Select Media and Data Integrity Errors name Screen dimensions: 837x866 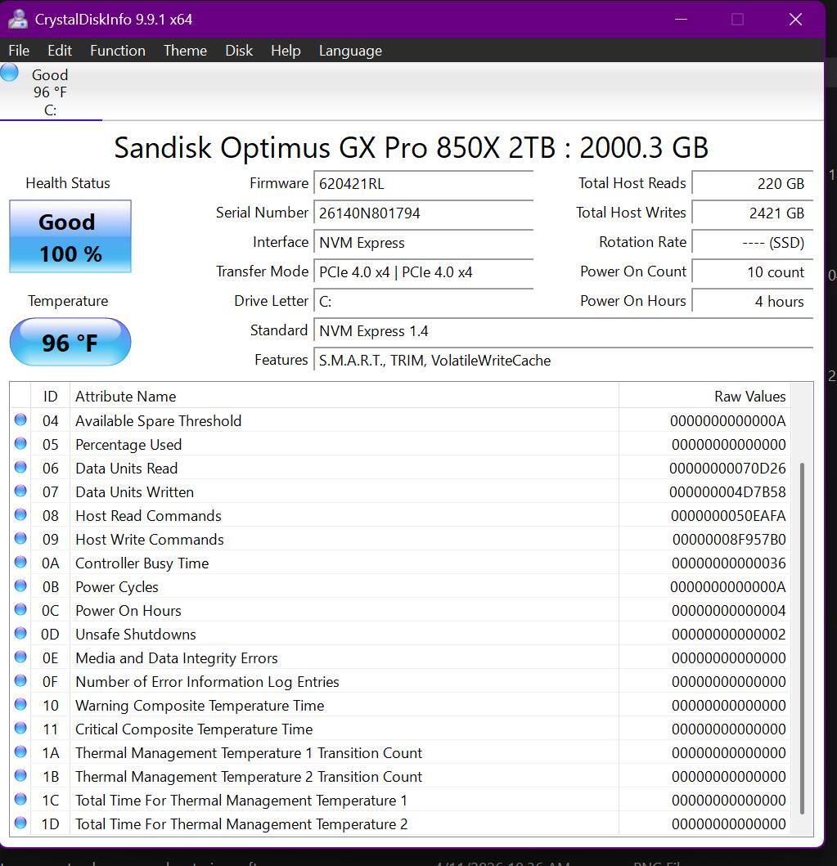pos(176,658)
